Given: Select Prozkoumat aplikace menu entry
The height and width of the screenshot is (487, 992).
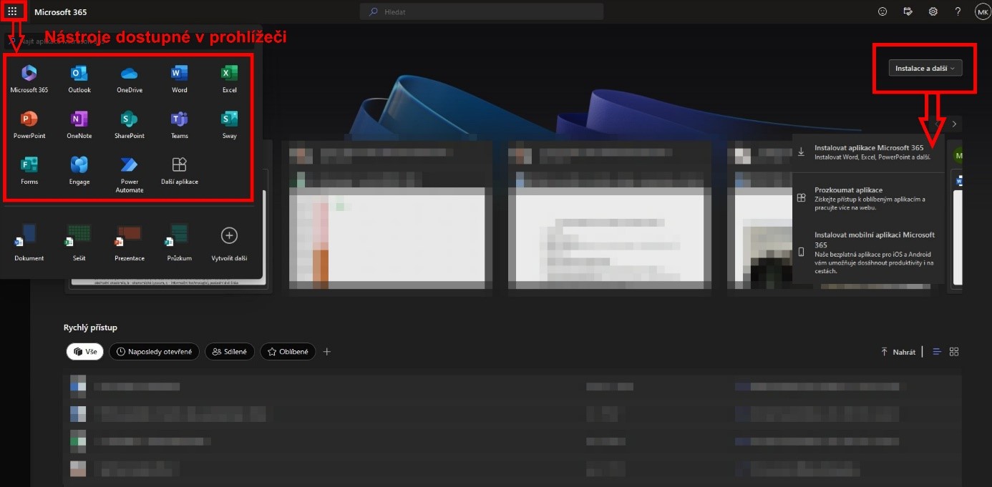Looking at the screenshot, I should 868,199.
